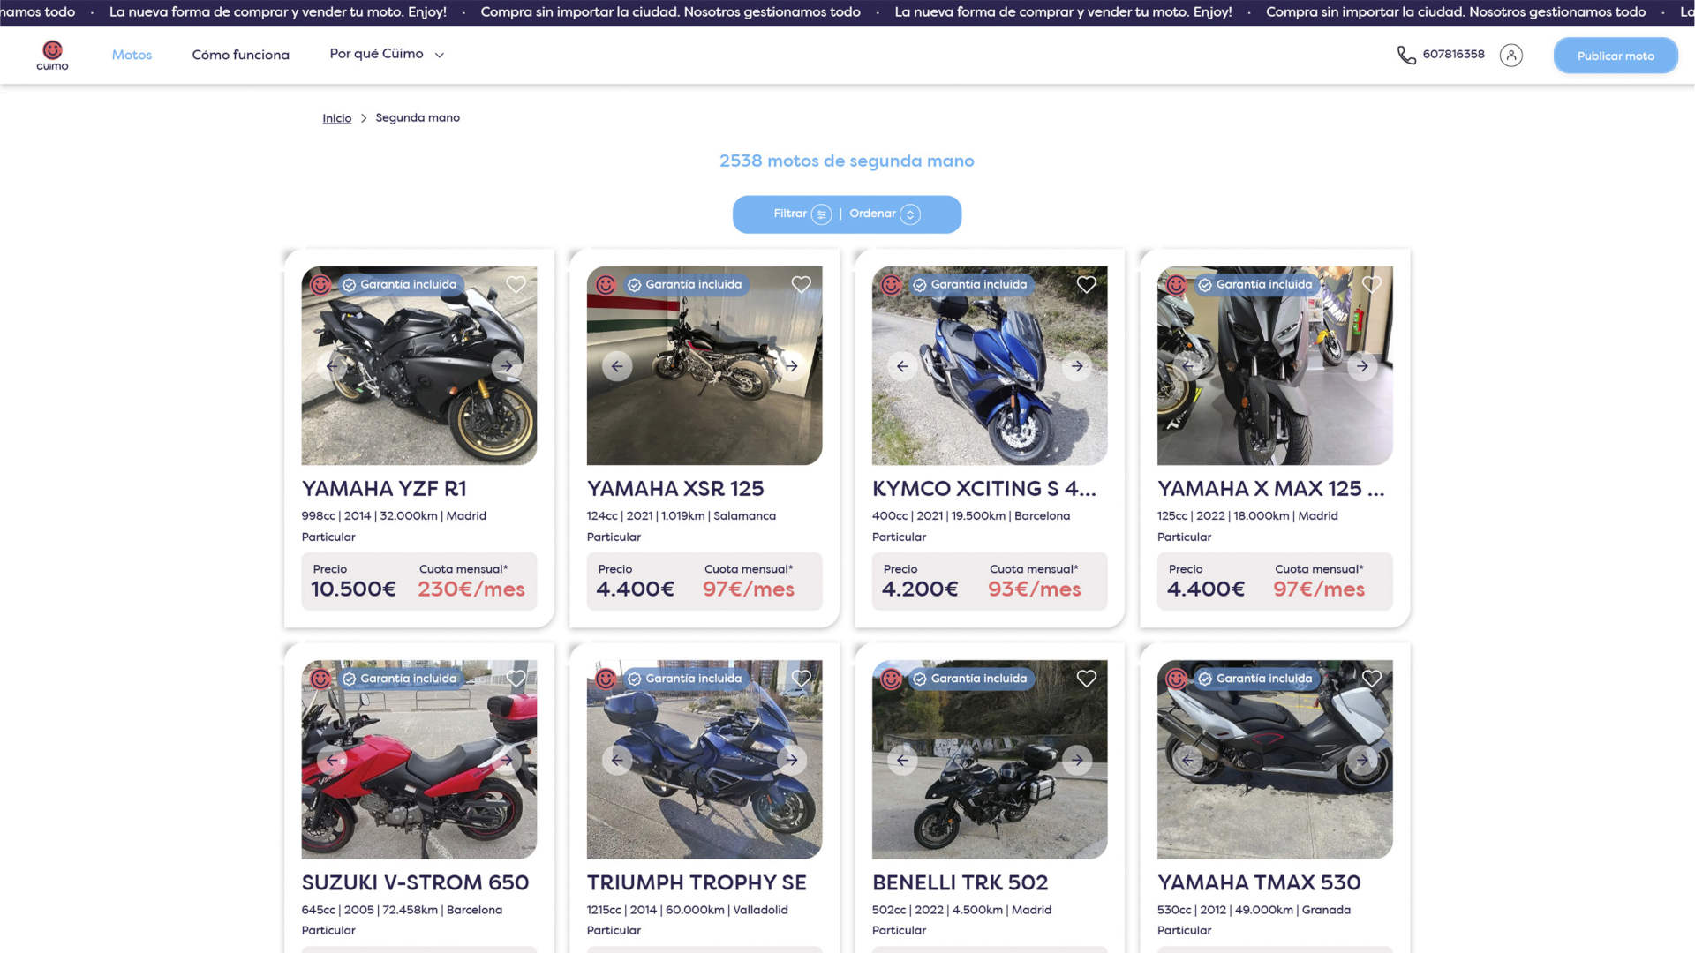The height and width of the screenshot is (953, 1695).
Task: Open the YAMAHA X MAX 125 title
Action: (1270, 489)
